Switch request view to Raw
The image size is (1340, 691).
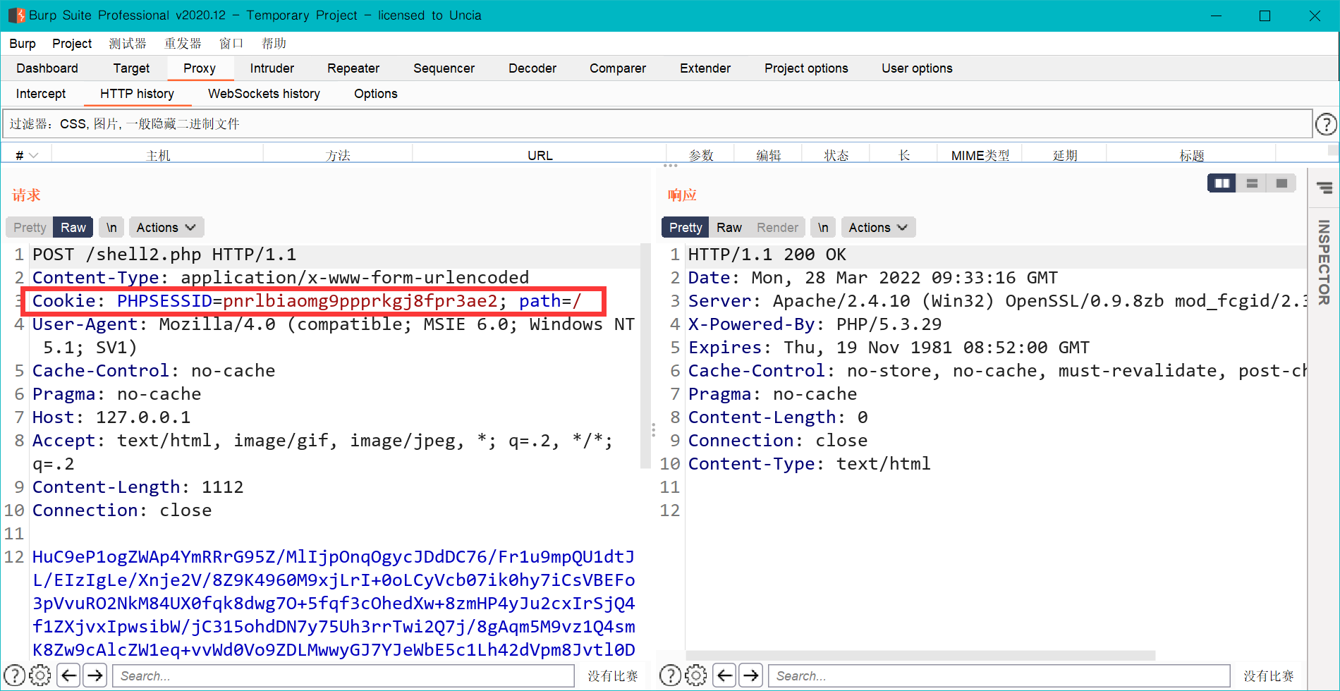[73, 227]
